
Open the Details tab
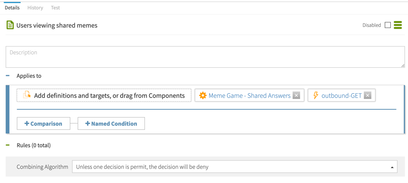tap(12, 7)
